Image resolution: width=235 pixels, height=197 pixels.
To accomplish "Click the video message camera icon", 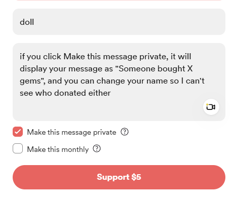I will [x=211, y=107].
